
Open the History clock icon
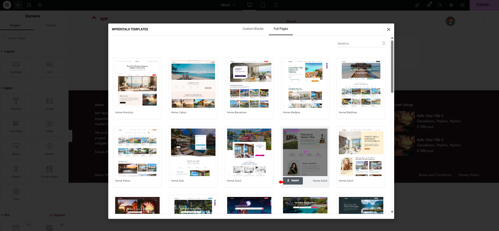(x=40, y=5)
